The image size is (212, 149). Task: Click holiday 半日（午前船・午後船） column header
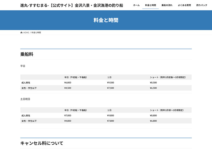(75, 110)
